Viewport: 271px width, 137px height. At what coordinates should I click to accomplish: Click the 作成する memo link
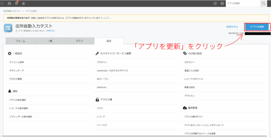pyautogui.click(x=51, y=31)
